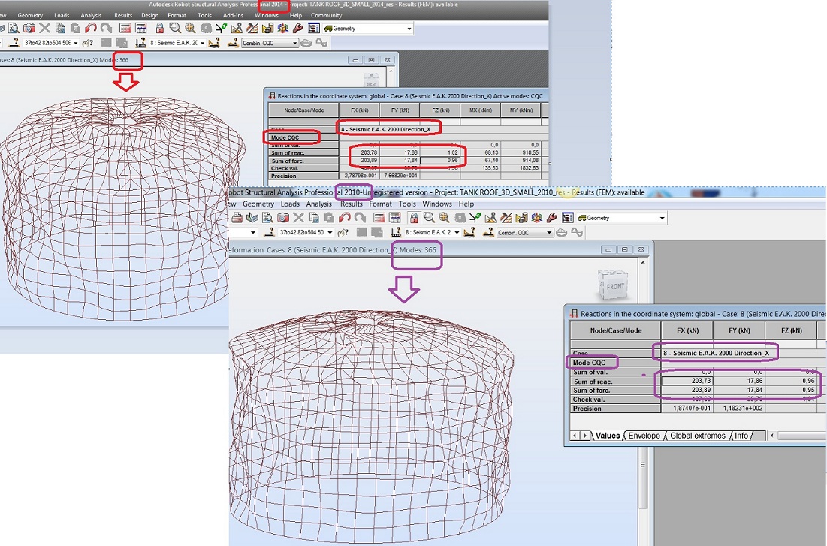
Task: Switch to the Envelope tab
Action: tap(644, 435)
